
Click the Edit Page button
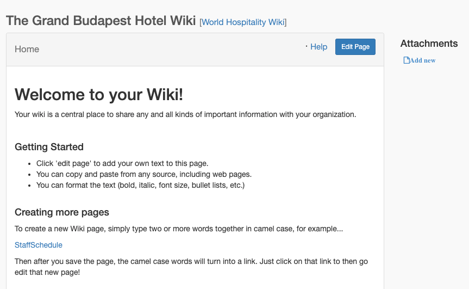coord(355,47)
